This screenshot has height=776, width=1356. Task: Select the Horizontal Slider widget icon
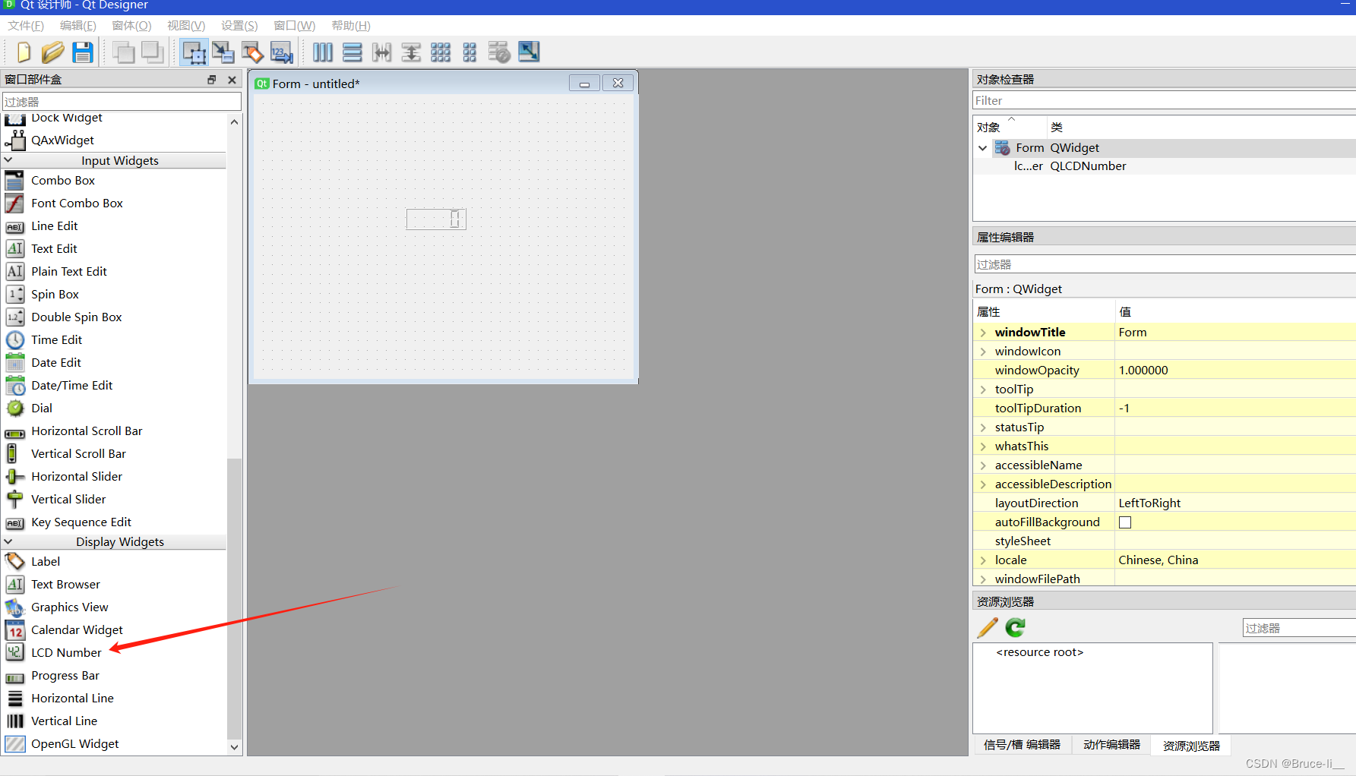coord(15,476)
